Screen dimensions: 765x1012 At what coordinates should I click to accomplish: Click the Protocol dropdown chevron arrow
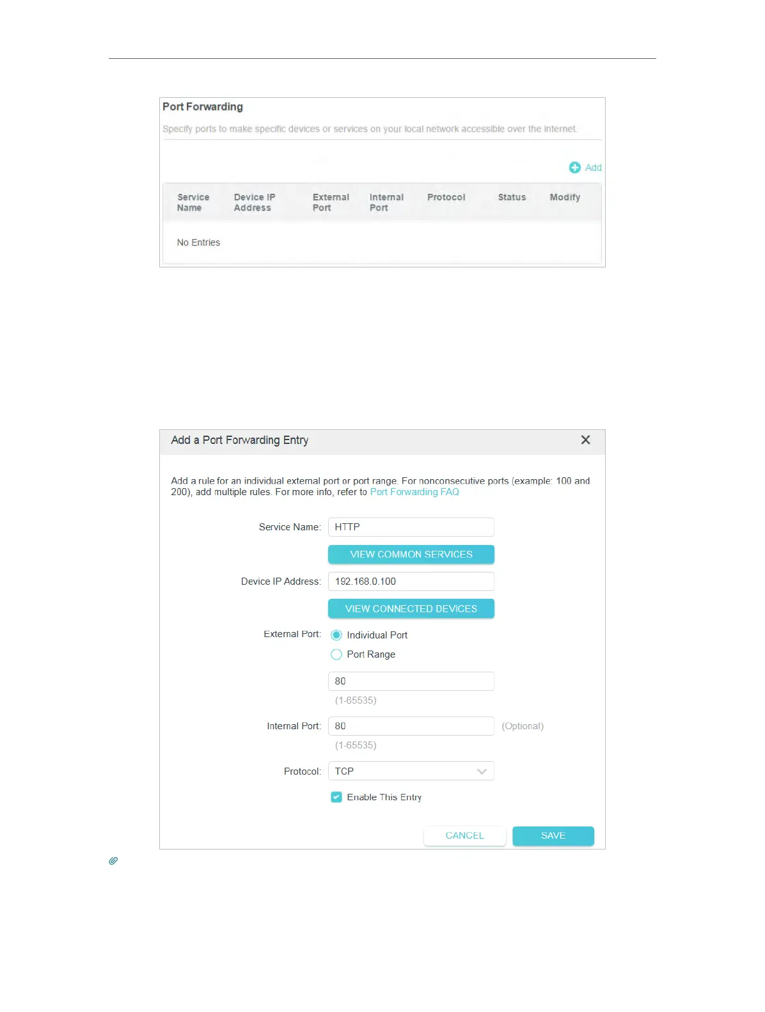pyautogui.click(x=482, y=771)
